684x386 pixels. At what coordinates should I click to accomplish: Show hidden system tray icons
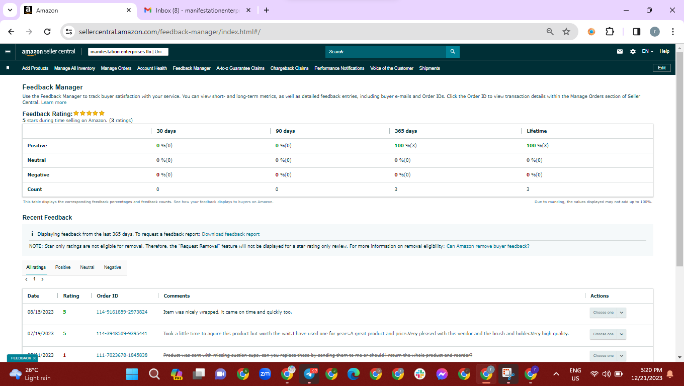point(556,374)
